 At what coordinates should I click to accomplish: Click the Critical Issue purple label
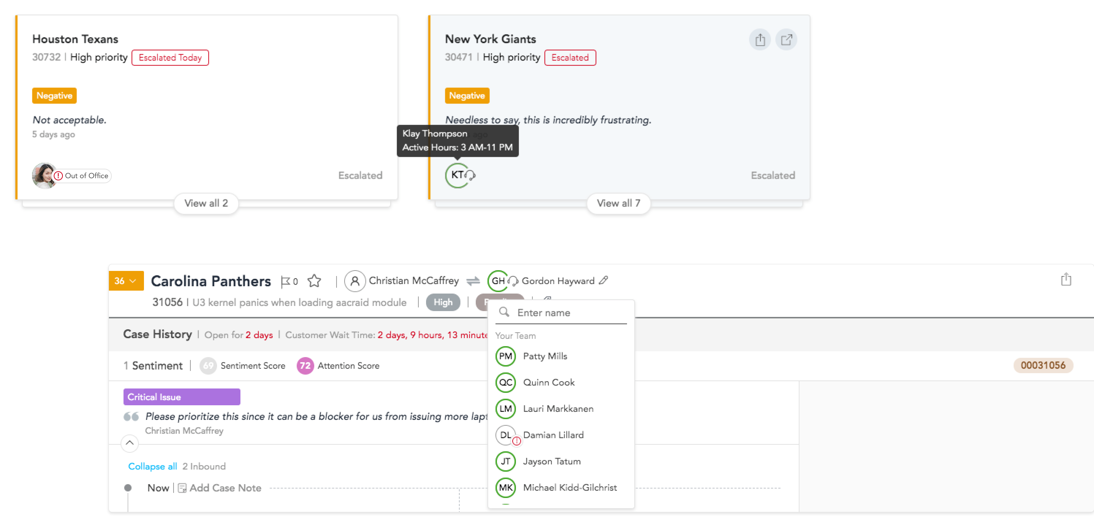182,397
